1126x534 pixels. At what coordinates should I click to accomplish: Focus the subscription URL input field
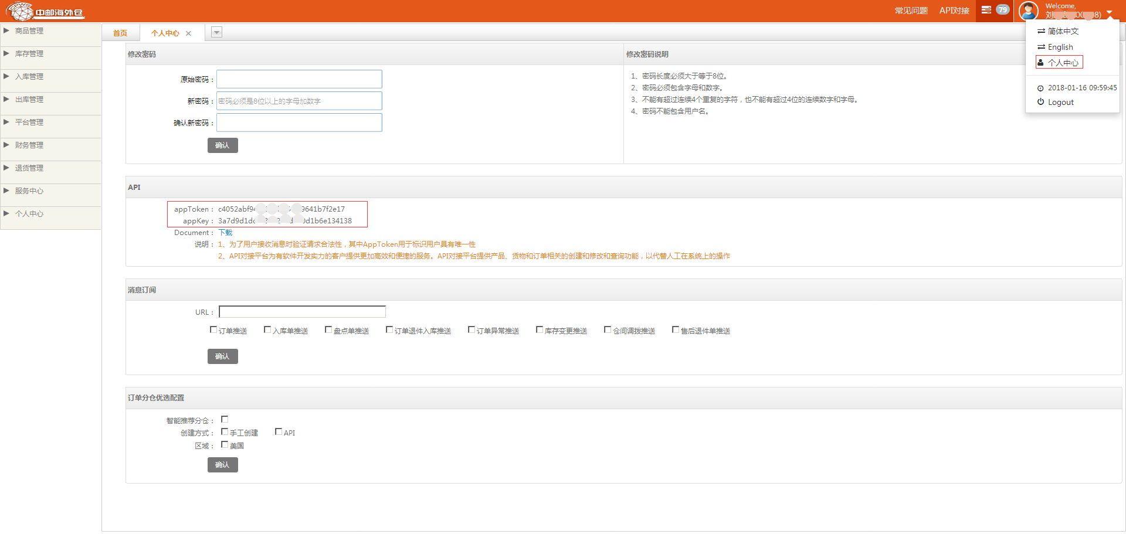(x=302, y=312)
